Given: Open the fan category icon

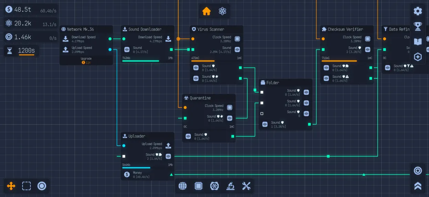Looking at the screenshot, I should 214,186.
